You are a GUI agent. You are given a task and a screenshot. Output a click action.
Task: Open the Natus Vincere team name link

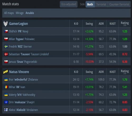[19, 72]
